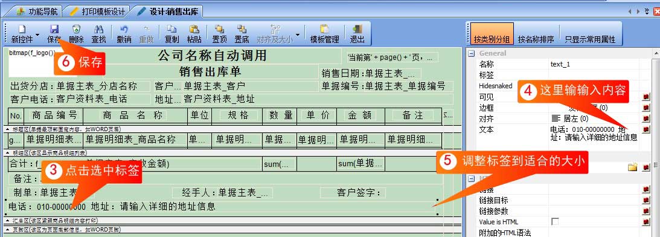Click the red expression icon in 链接 row
The image size is (660, 237).
(647, 189)
